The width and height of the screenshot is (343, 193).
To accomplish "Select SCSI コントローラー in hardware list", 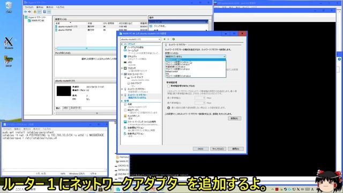I will coord(135,74).
